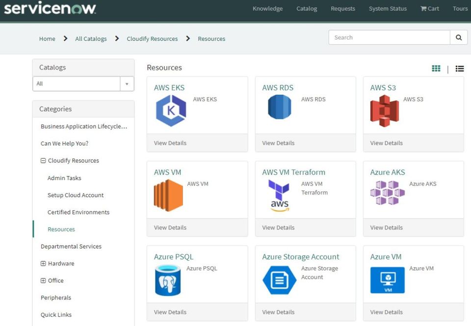Click the Azure PSQL elephant icon
The width and height of the screenshot is (471, 326).
coord(168,280)
